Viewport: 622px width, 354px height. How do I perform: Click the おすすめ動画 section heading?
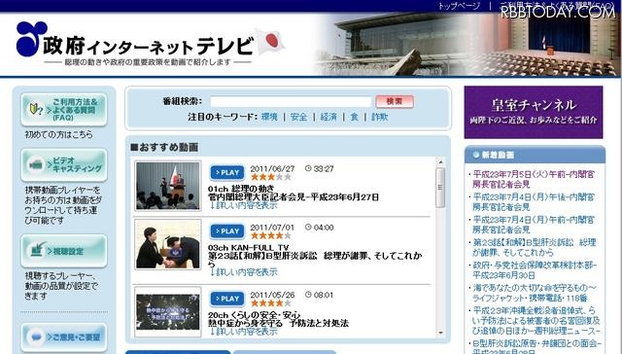click(164, 147)
